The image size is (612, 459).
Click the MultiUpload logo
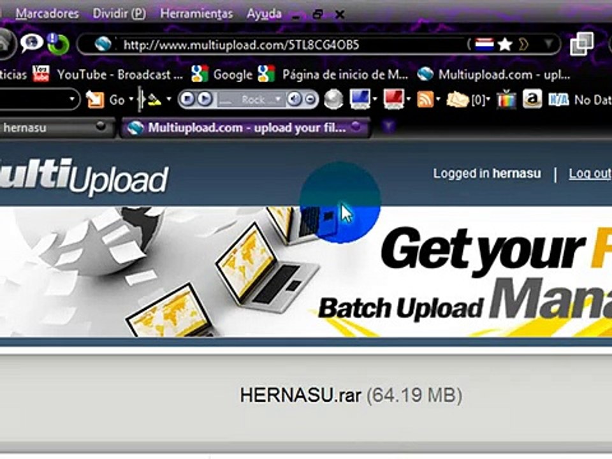click(84, 178)
